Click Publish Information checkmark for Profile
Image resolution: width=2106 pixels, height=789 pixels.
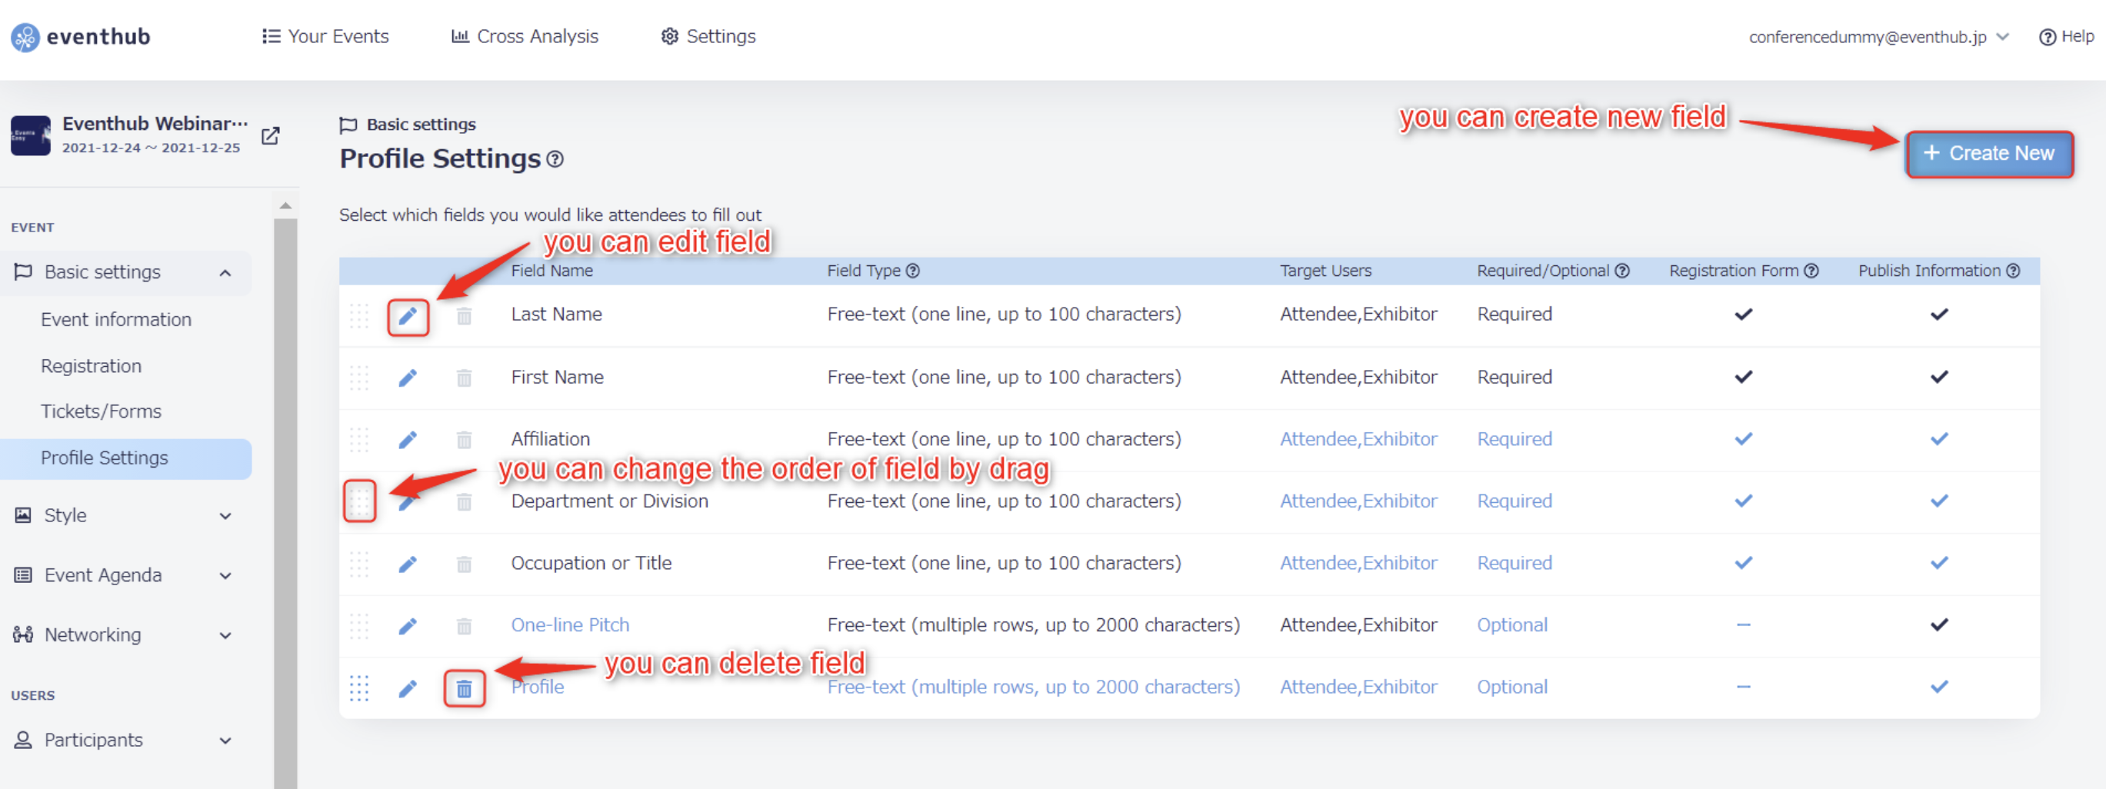click(x=1938, y=687)
